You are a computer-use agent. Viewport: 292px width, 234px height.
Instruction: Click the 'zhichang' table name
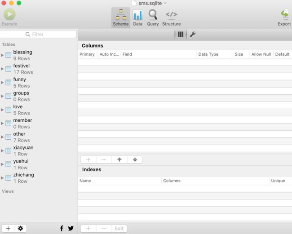pos(24,175)
